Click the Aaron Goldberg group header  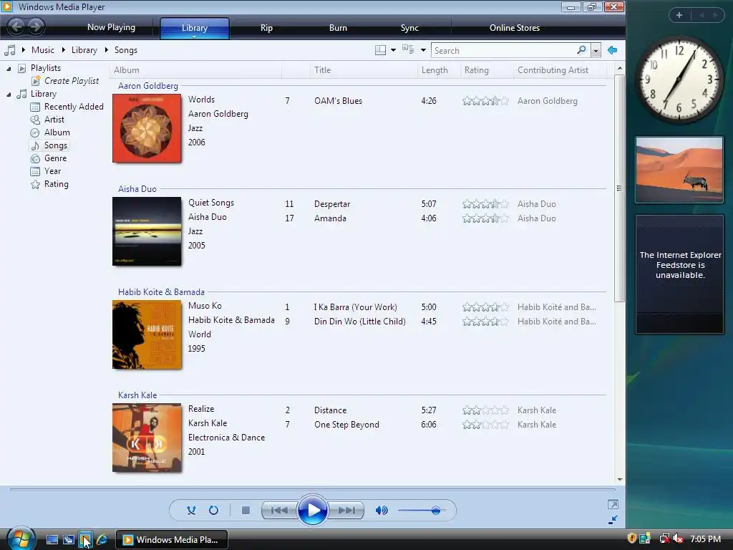(147, 86)
